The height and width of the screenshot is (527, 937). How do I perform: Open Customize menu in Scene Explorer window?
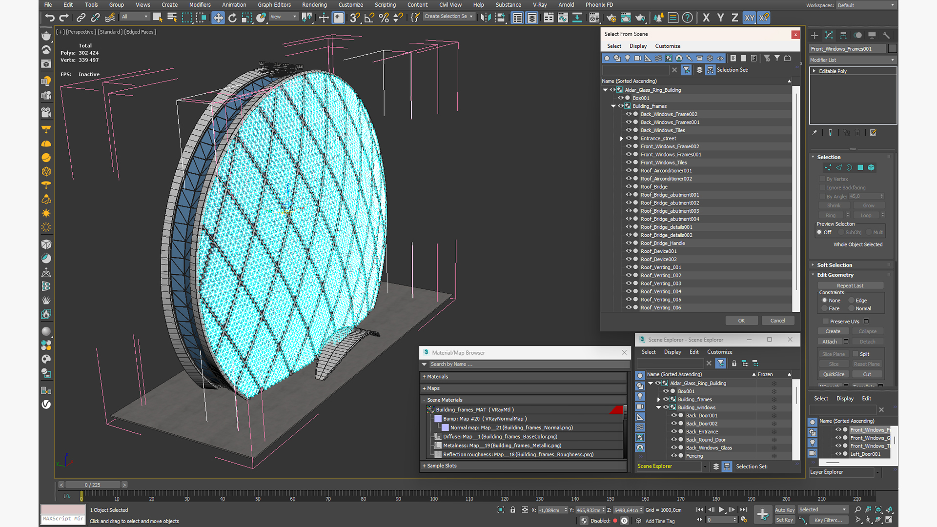coord(719,352)
